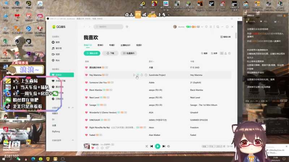Unlike Faded via its heart
The width and height of the screenshot is (289, 162).
(x=86, y=135)
